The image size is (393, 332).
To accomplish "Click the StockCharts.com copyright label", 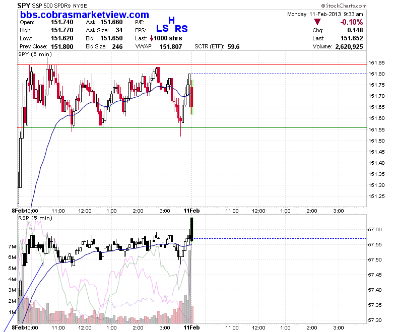I will (x=344, y=6).
